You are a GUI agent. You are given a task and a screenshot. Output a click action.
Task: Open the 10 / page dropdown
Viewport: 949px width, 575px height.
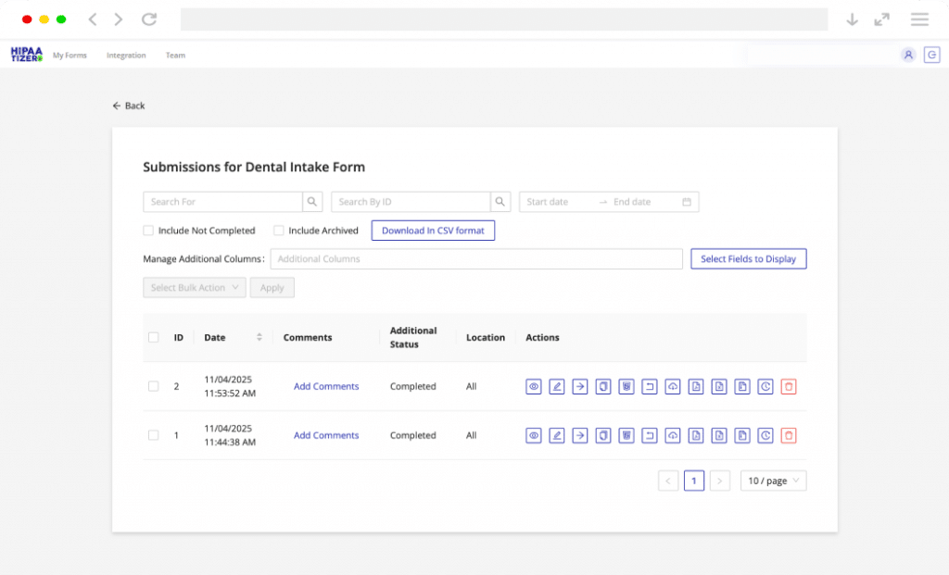[773, 481]
